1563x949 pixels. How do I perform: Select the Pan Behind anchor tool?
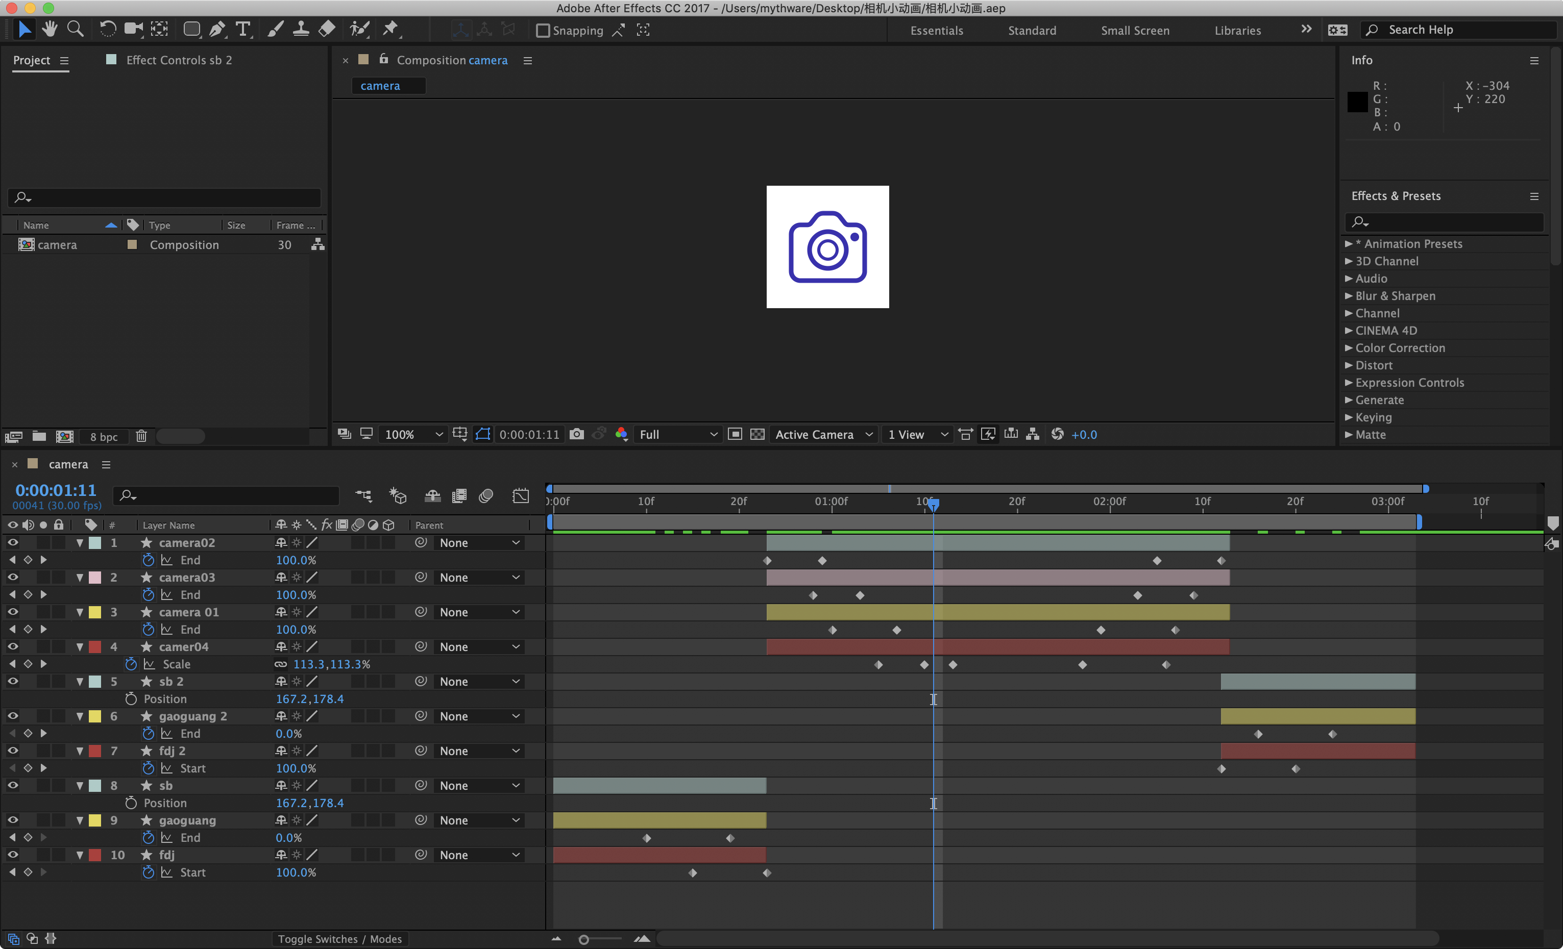pyautogui.click(x=160, y=29)
